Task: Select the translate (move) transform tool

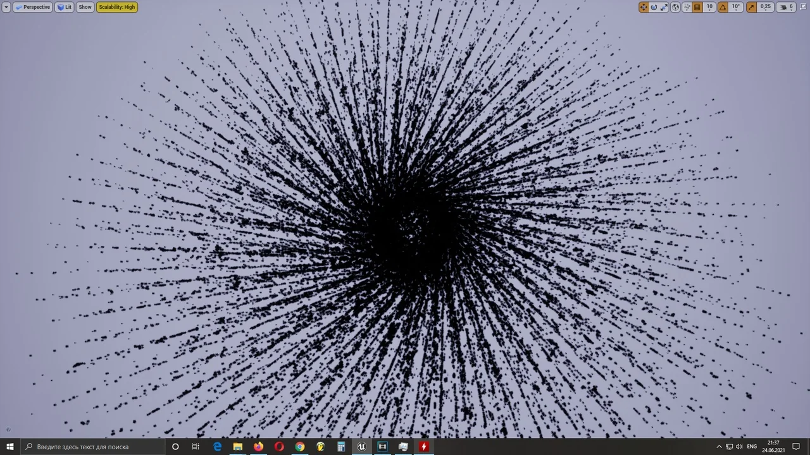Action: point(644,7)
